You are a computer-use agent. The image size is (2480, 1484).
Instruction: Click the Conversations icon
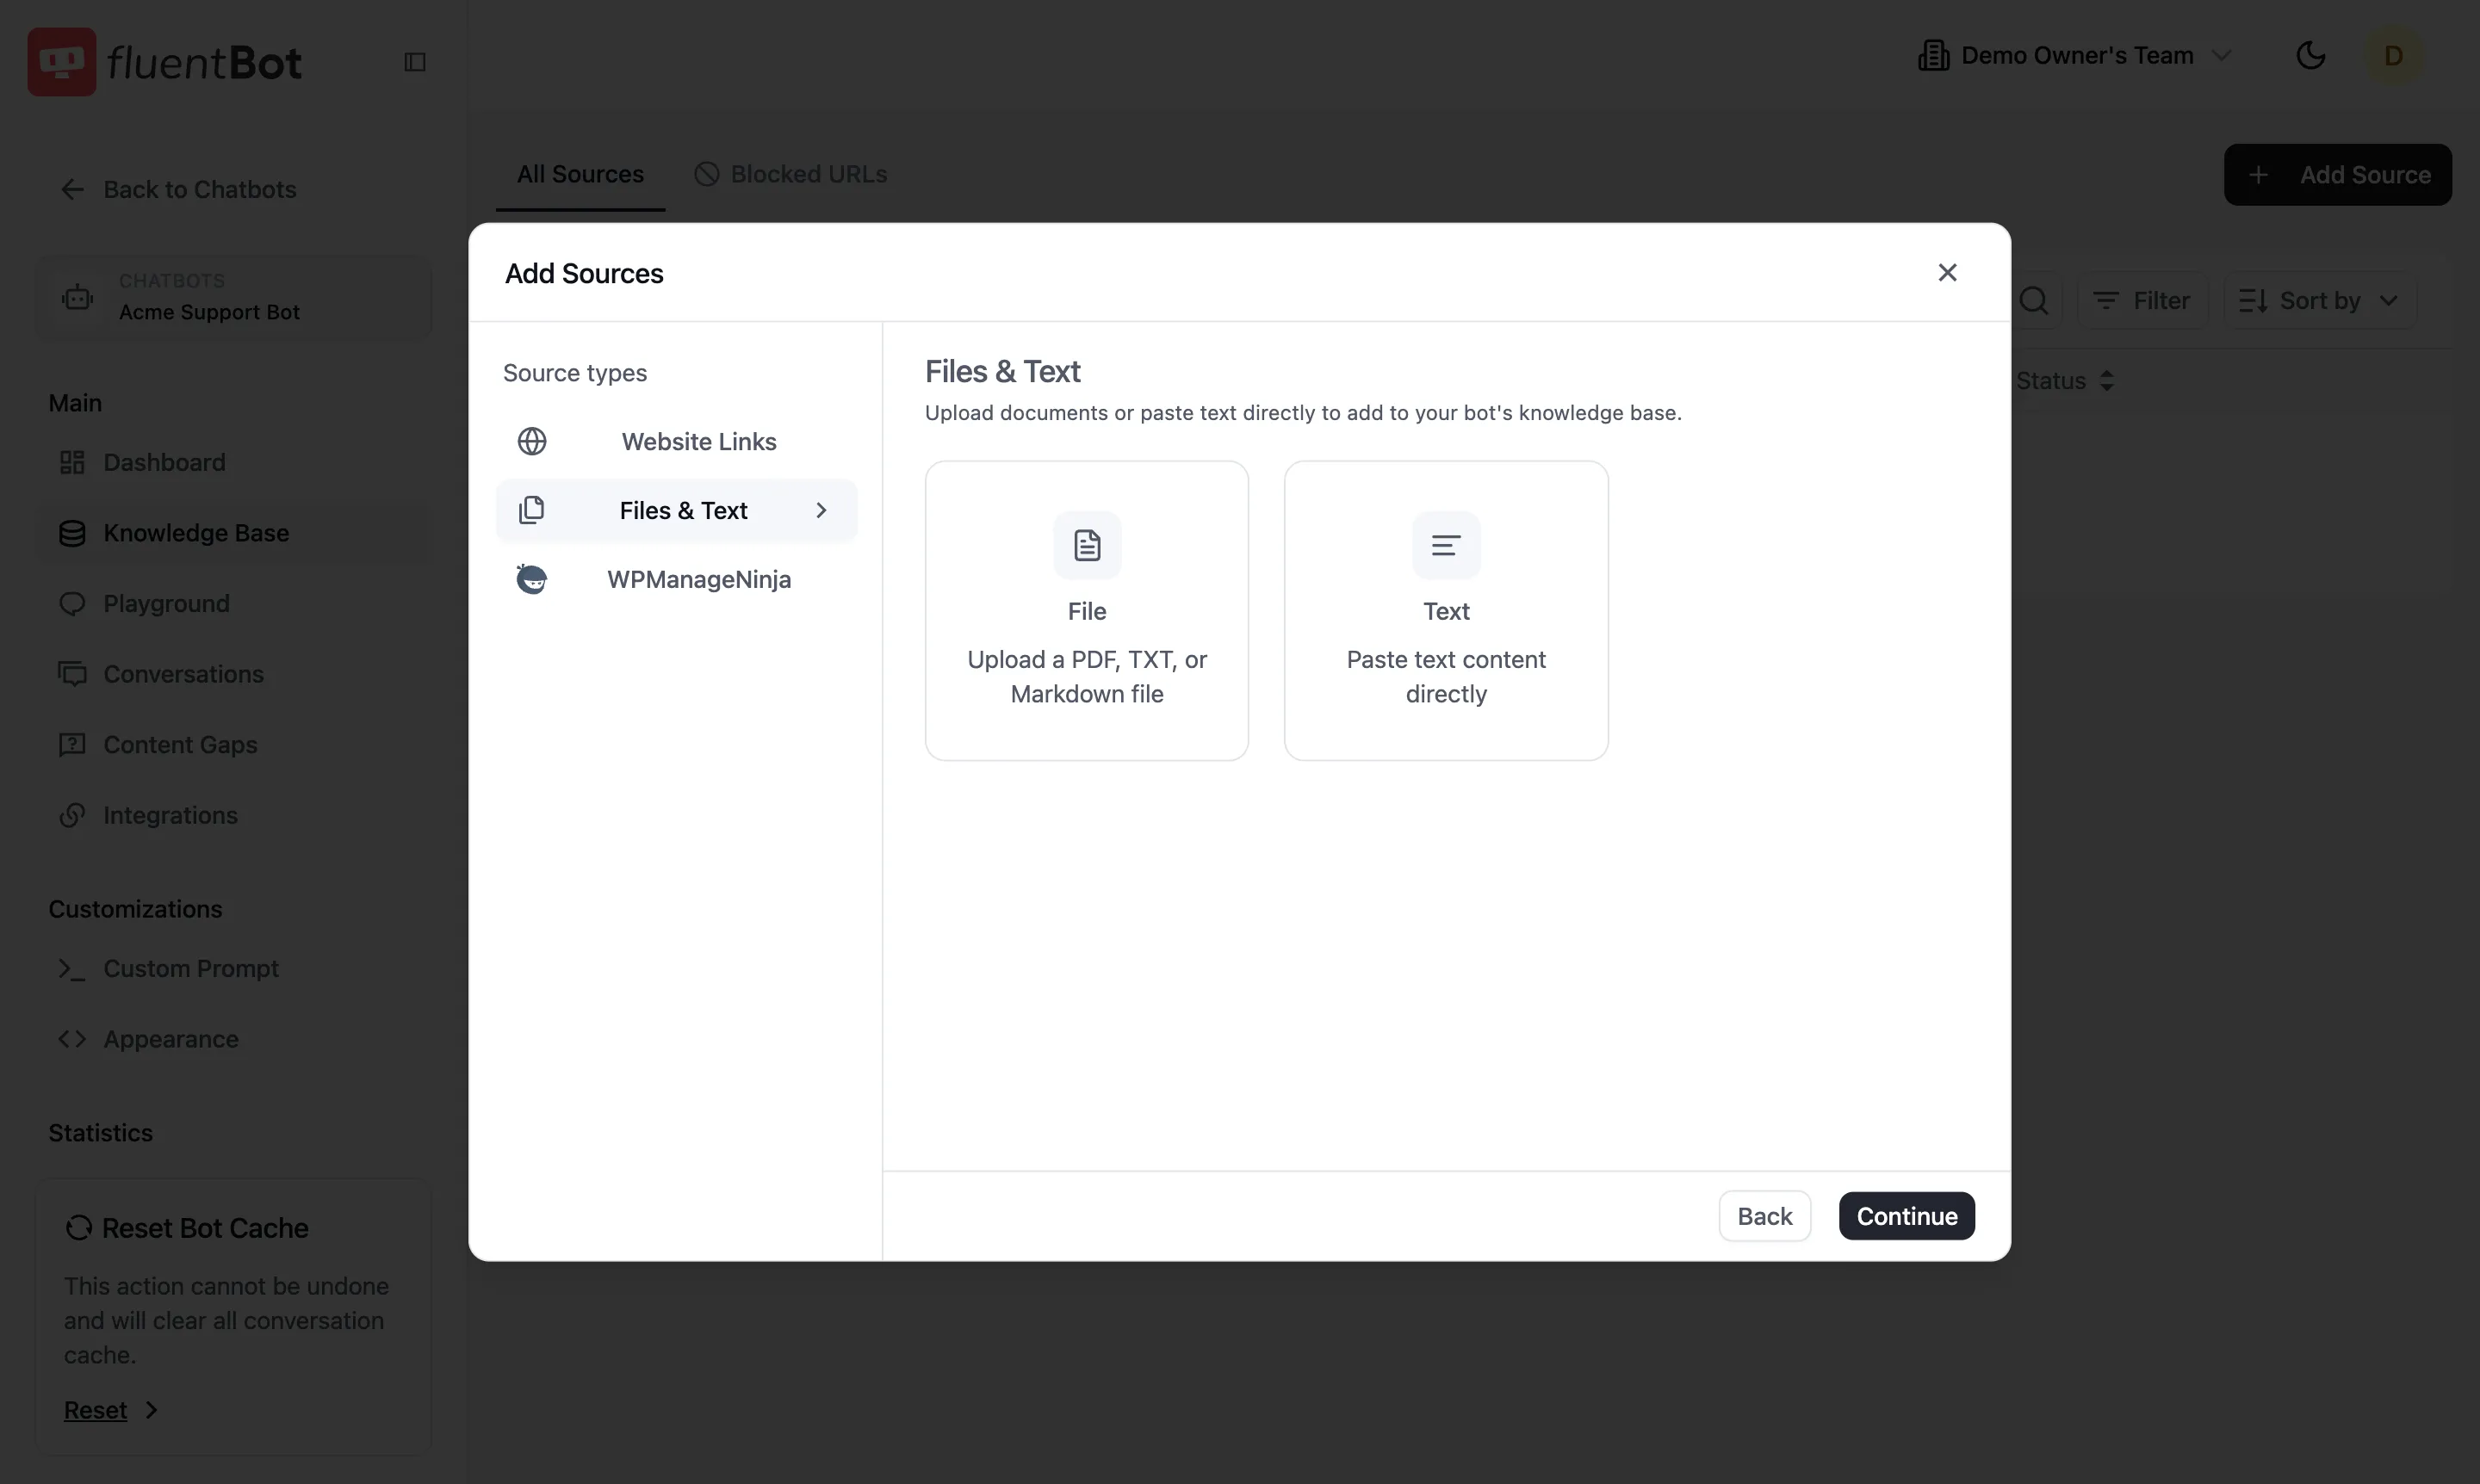[x=72, y=674]
